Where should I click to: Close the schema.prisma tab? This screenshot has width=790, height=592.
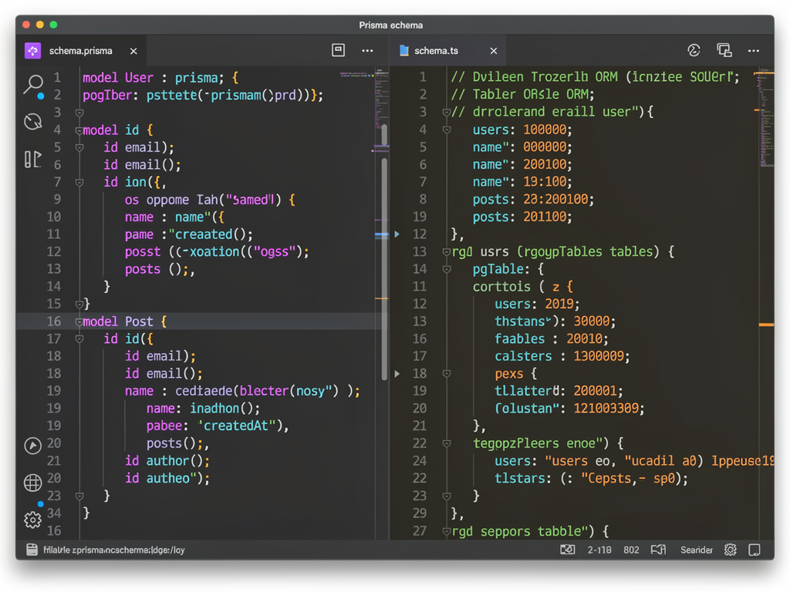point(133,51)
